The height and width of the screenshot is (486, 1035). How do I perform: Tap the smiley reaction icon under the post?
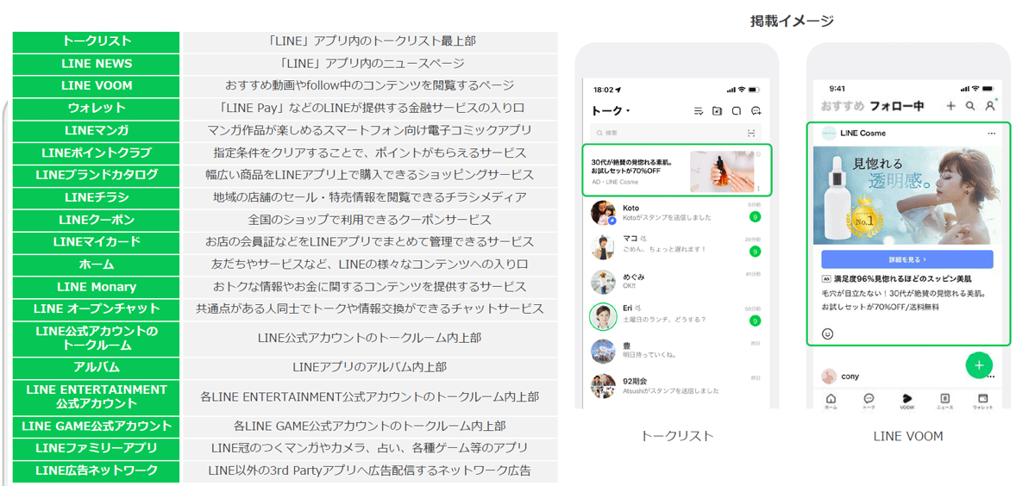tap(828, 333)
